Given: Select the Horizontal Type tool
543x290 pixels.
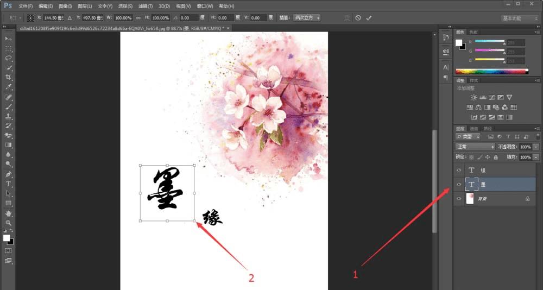Looking at the screenshot, I should coord(8,184).
